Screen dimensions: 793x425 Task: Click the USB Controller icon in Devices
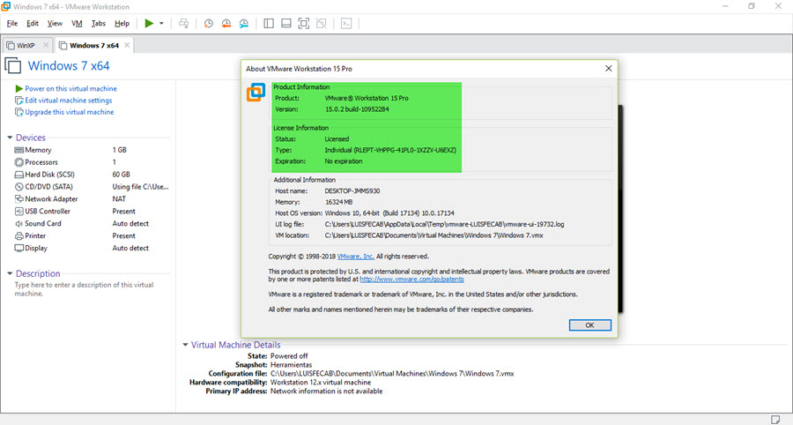click(x=19, y=211)
